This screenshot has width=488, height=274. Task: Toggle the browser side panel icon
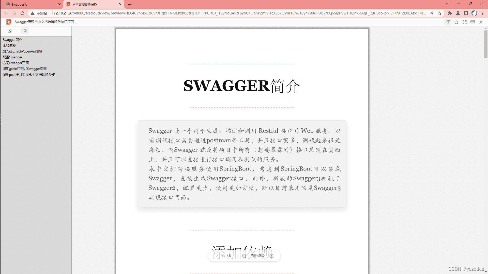466,13
